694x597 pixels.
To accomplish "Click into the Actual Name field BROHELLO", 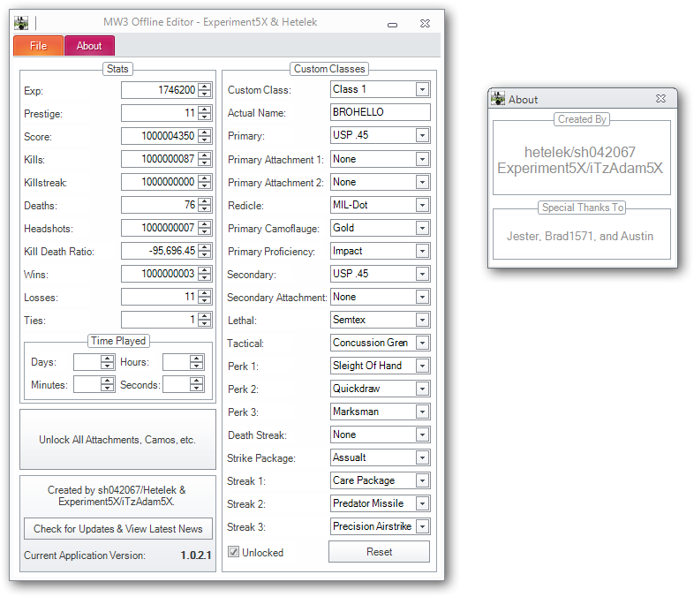I will click(381, 112).
